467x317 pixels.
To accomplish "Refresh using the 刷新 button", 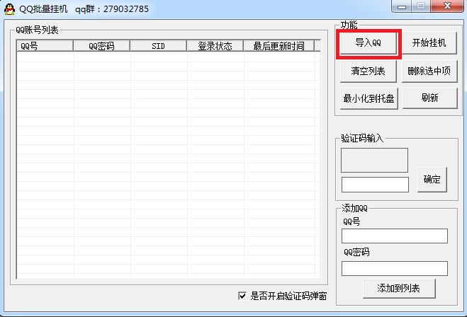I will point(429,98).
